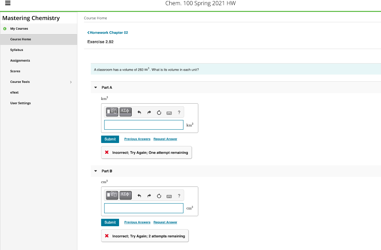This screenshot has height=250, width=381.
Task: Submit the Part A answer
Action: 110,139
